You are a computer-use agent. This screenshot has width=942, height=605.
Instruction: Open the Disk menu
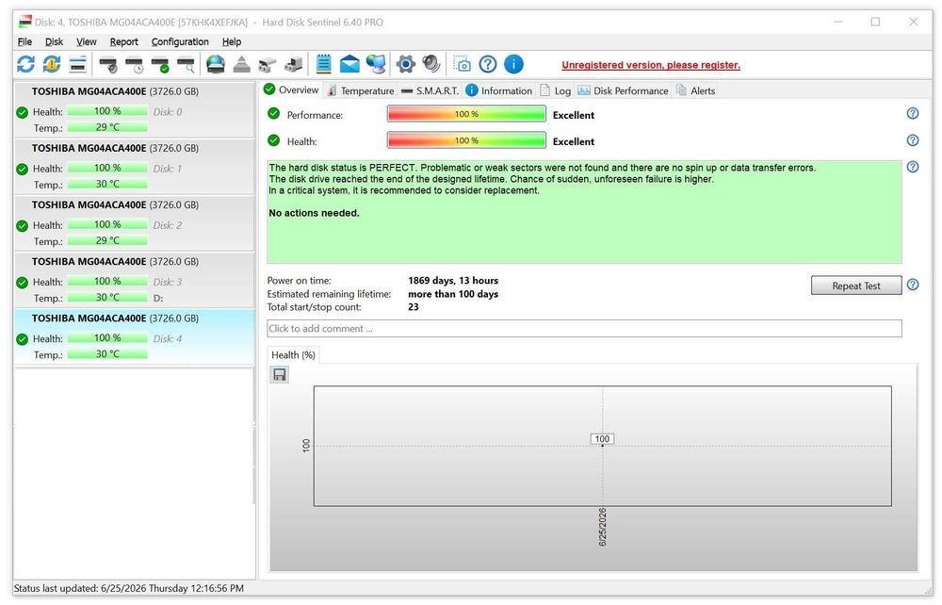pyautogui.click(x=54, y=41)
